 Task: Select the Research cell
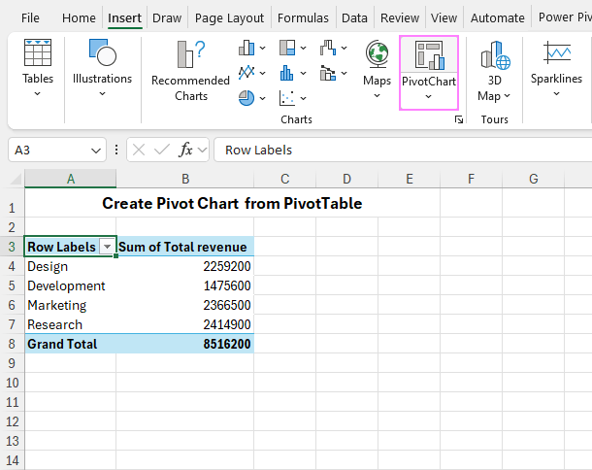tap(71, 324)
